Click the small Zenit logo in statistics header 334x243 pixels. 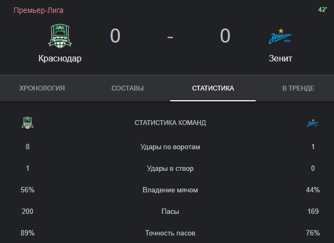click(313, 123)
